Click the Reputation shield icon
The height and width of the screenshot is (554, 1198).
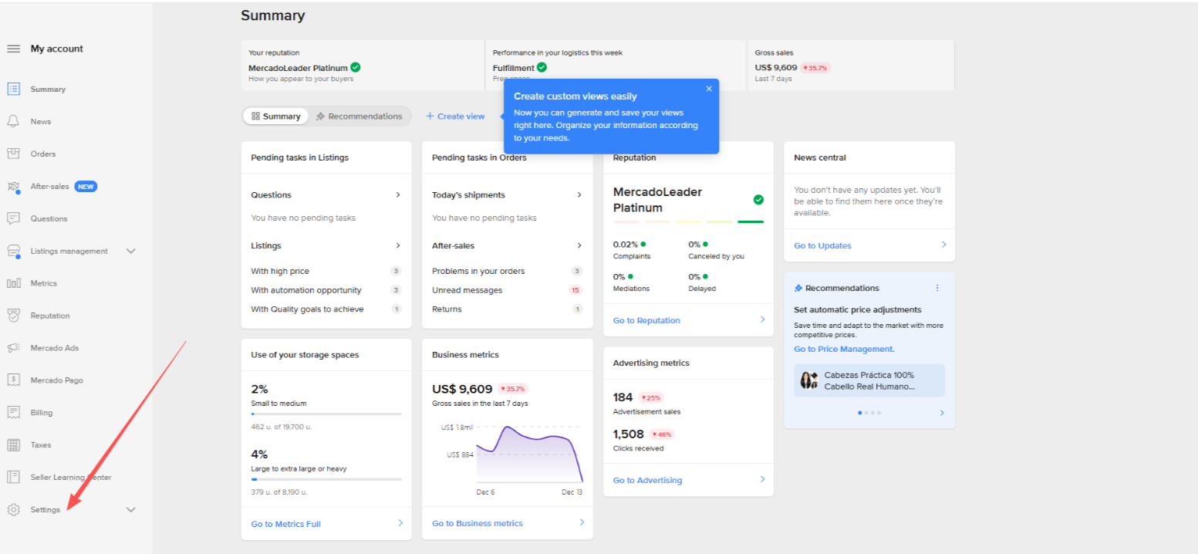coord(13,316)
